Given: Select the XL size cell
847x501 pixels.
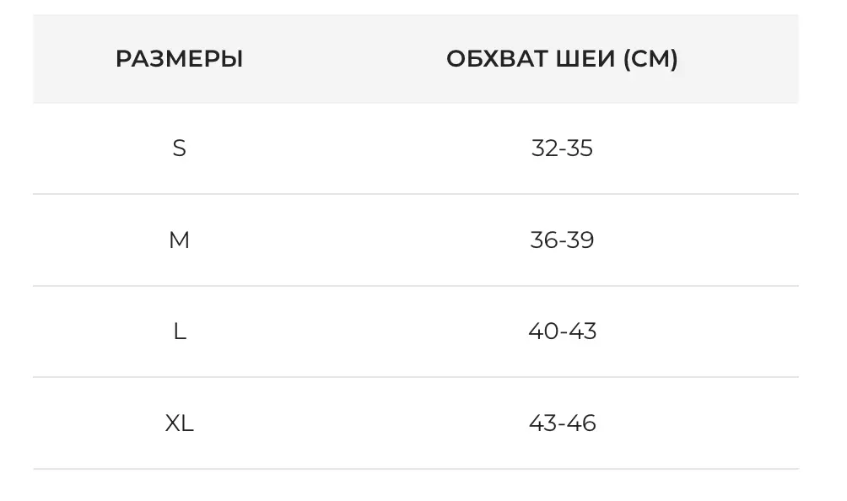Looking at the screenshot, I should [179, 423].
